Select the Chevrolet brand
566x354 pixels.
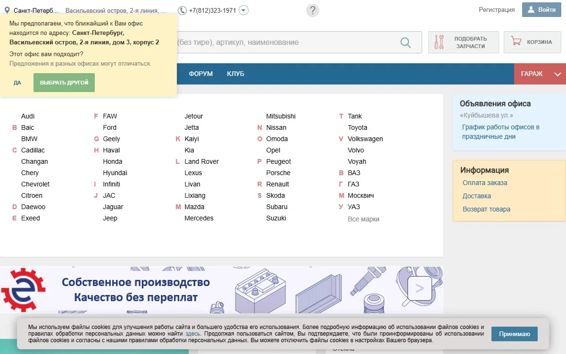(35, 184)
